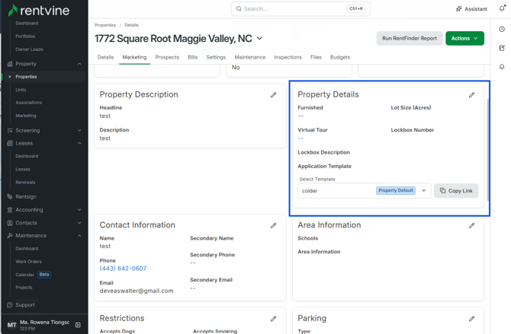This screenshot has height=334, width=511.
Task: Click the Support help icon
Action: click(x=10, y=305)
